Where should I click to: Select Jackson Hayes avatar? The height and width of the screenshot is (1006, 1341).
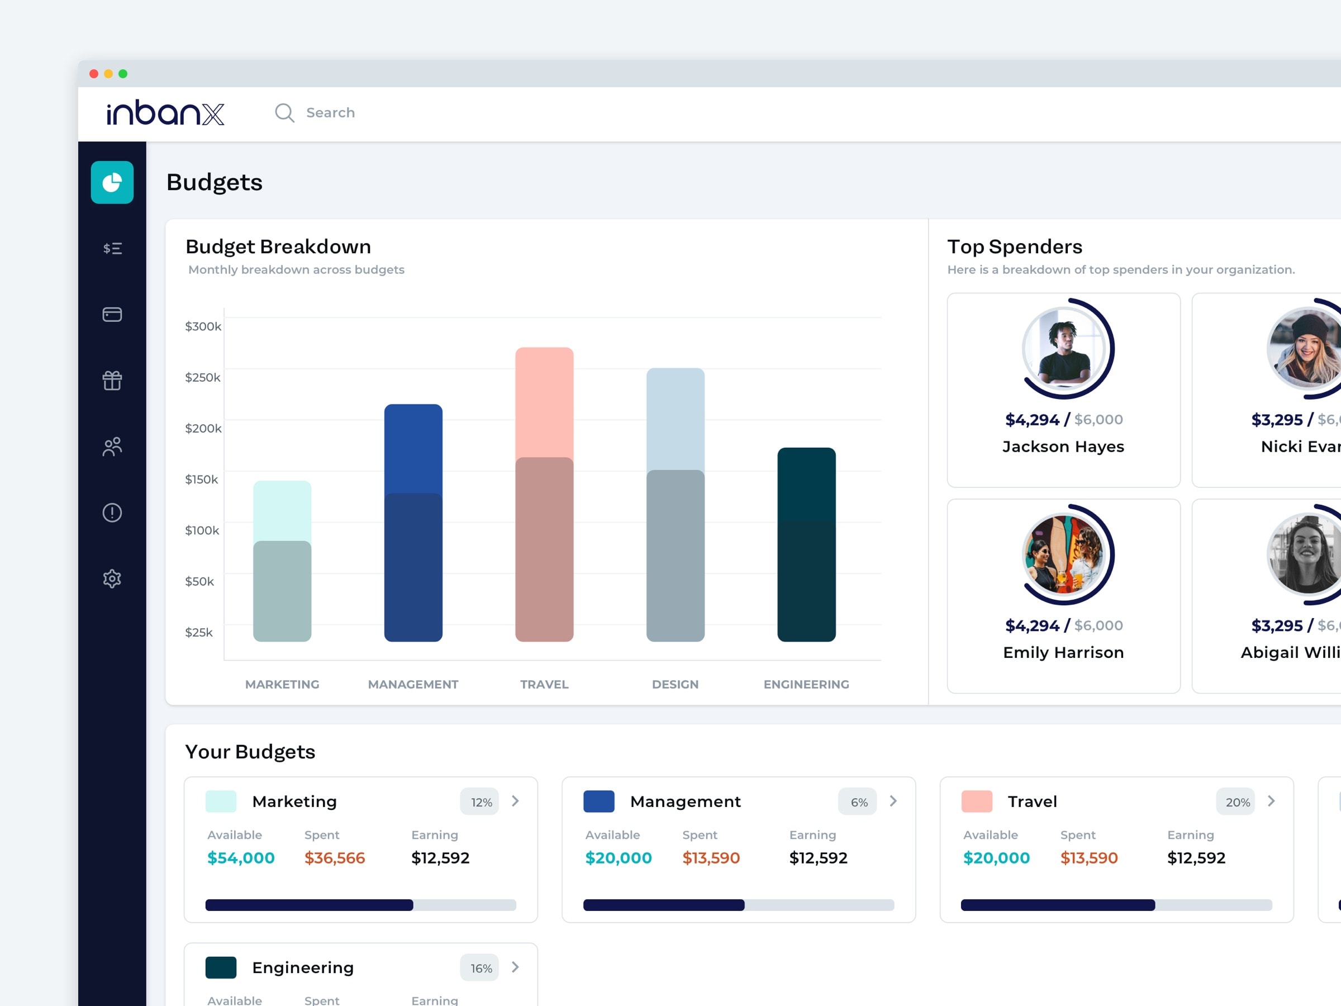coord(1065,349)
